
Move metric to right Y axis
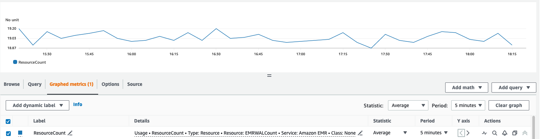click(468, 133)
